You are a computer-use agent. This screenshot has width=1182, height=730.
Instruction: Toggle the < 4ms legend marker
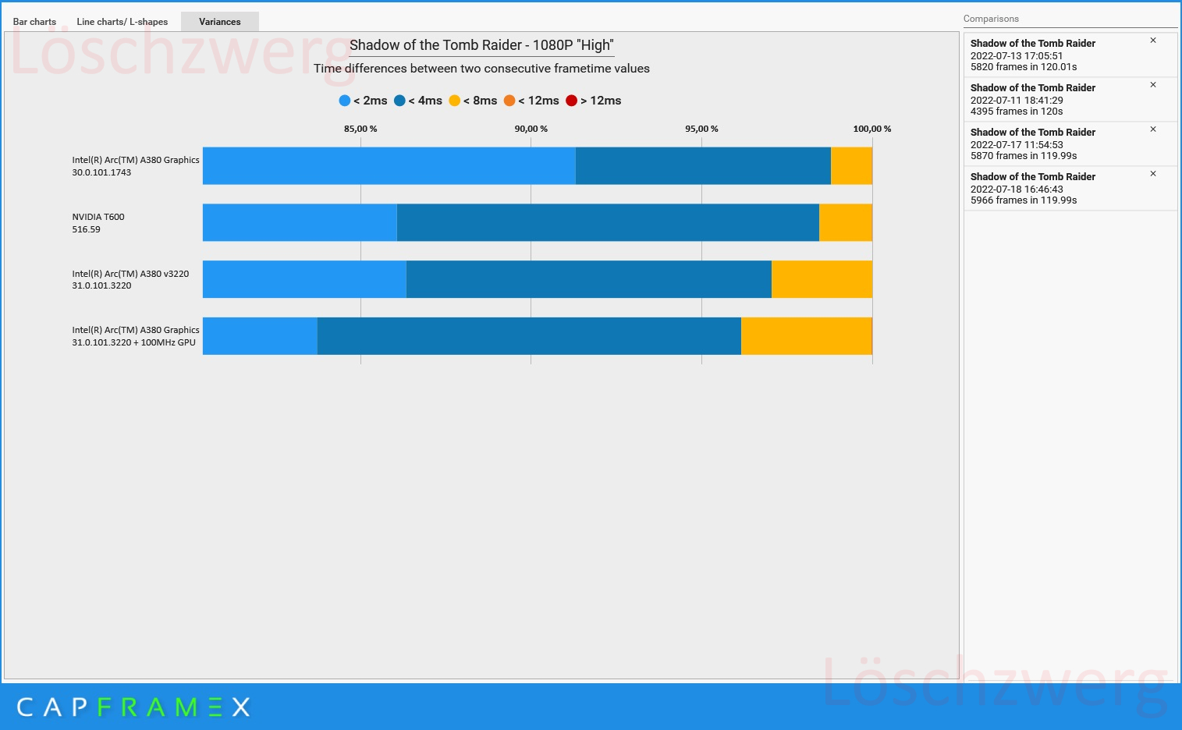click(399, 101)
